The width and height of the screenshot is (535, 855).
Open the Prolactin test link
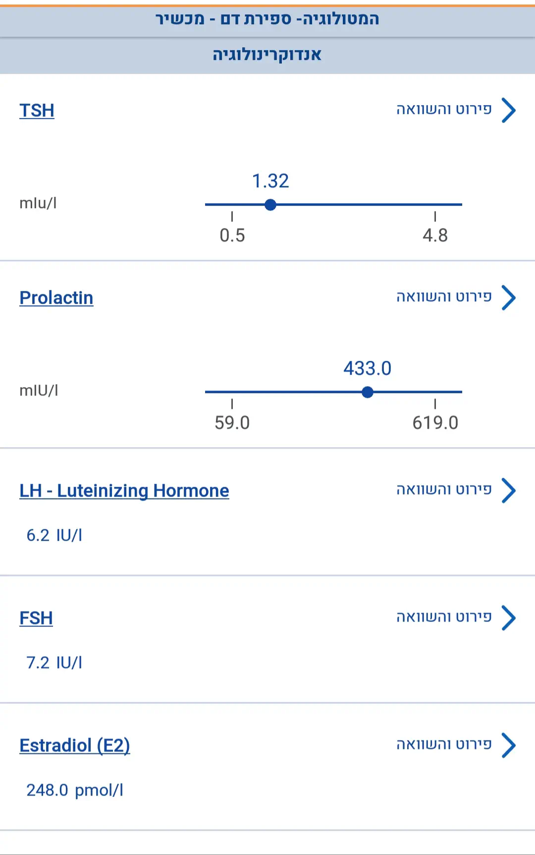point(56,298)
